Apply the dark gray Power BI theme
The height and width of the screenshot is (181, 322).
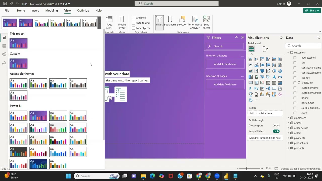(x=18, y=152)
